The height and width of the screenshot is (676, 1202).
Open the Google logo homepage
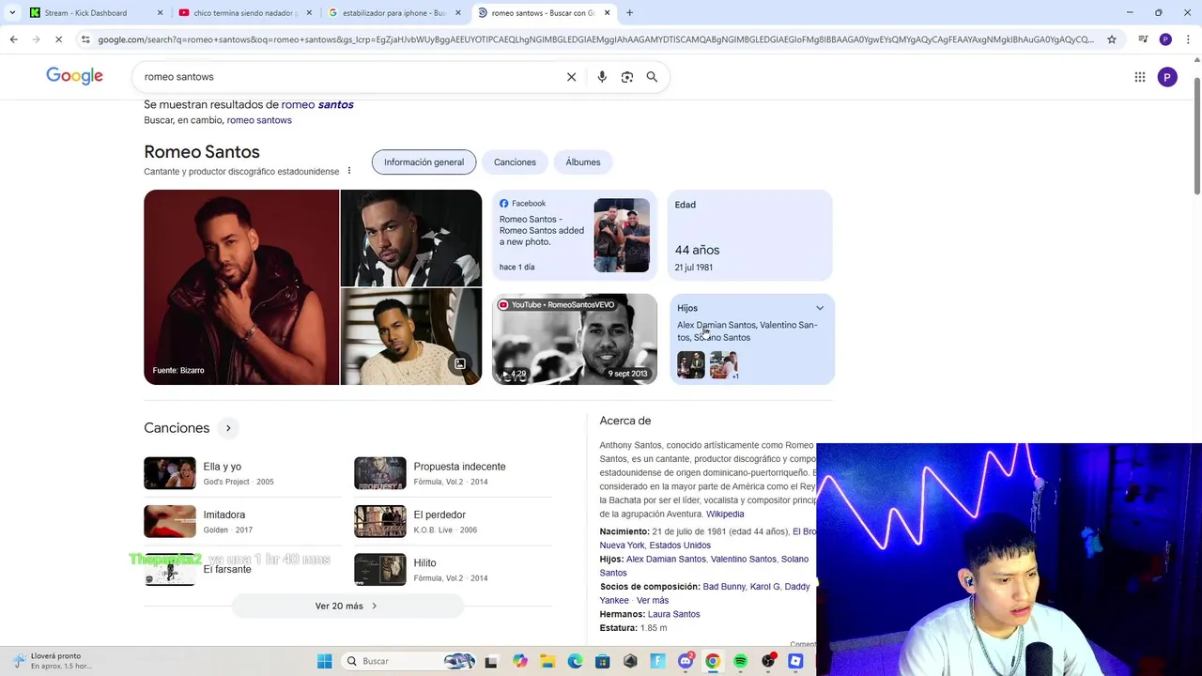(x=74, y=76)
